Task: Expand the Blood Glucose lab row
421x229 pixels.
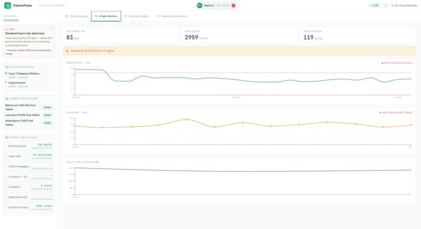Action: pos(29,146)
